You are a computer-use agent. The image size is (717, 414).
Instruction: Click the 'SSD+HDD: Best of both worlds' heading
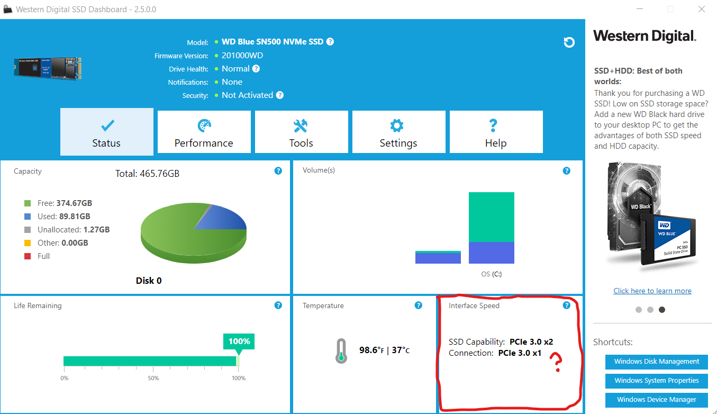638,76
